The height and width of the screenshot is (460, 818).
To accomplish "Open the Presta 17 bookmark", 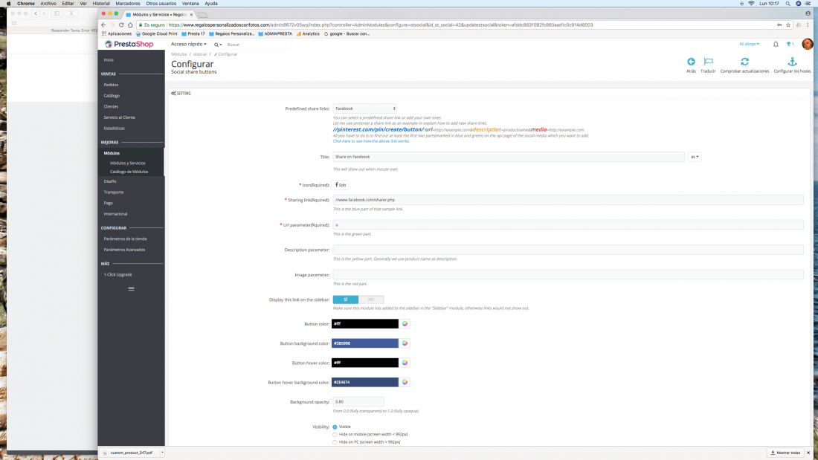I will [193, 34].
